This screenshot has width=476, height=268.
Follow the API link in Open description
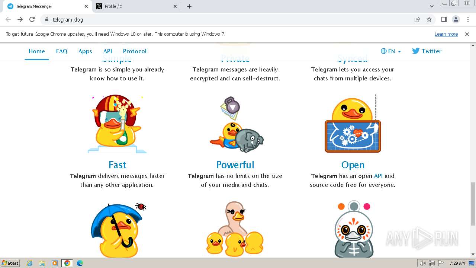378,176
